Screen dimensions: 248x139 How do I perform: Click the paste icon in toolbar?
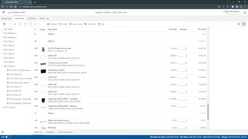tap(30, 24)
